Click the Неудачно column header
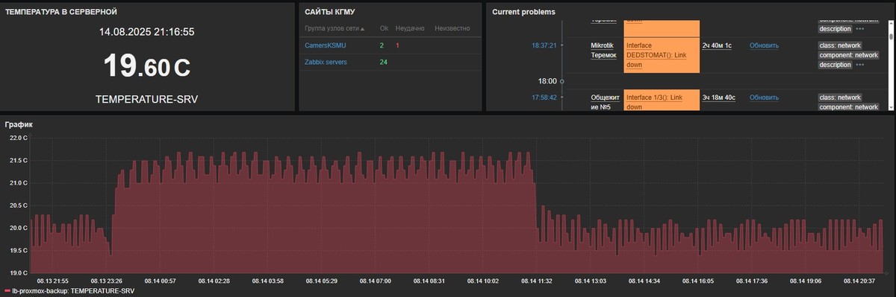The height and width of the screenshot is (297, 896). (410, 28)
